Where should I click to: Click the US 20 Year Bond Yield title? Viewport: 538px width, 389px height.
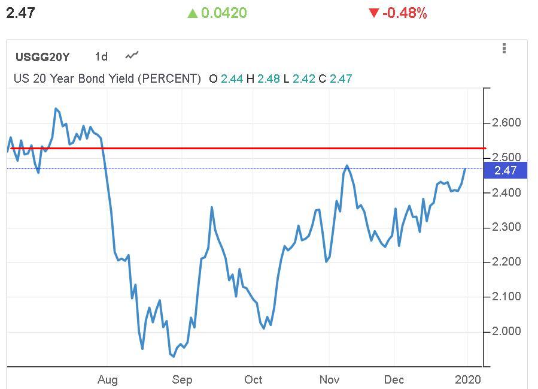107,79
